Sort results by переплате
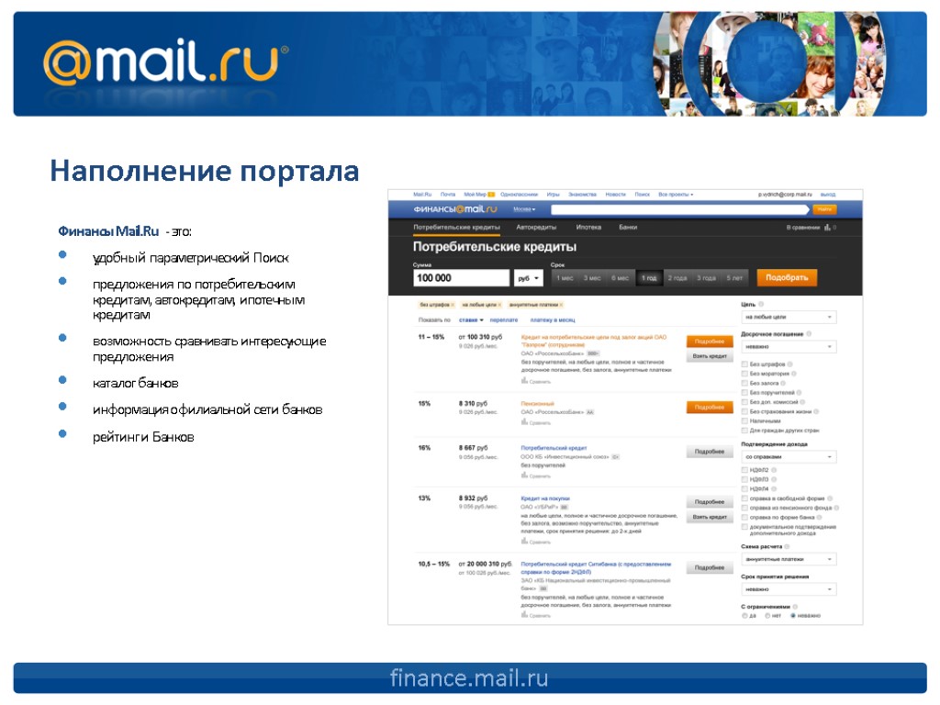 504,320
